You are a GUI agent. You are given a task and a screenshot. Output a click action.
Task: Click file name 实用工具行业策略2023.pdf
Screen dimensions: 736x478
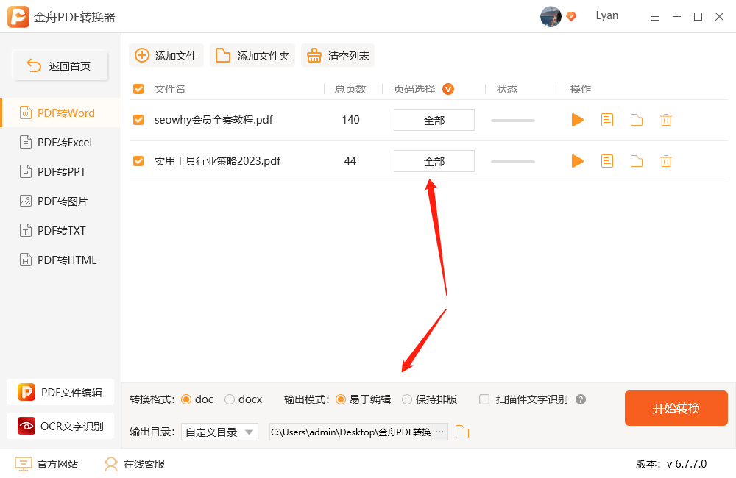(x=217, y=161)
